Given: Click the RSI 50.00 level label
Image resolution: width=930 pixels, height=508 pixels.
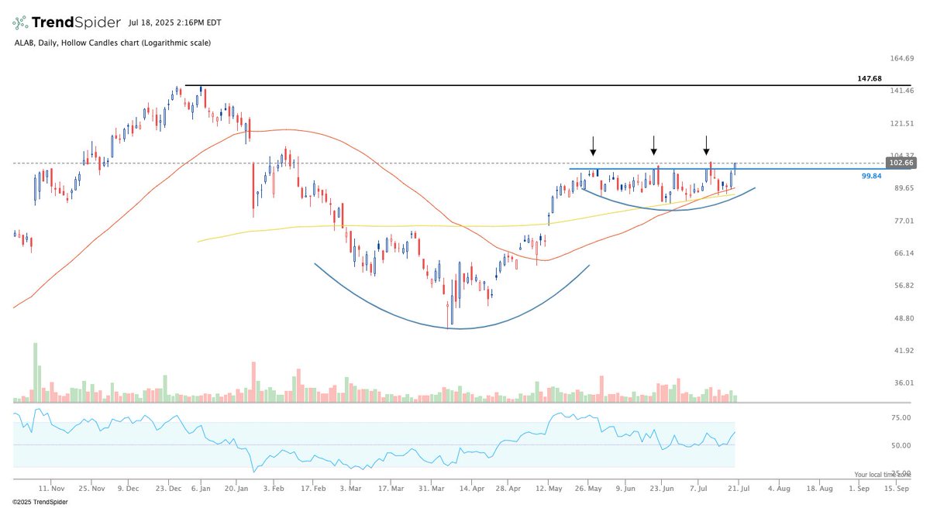Looking at the screenshot, I should point(901,445).
